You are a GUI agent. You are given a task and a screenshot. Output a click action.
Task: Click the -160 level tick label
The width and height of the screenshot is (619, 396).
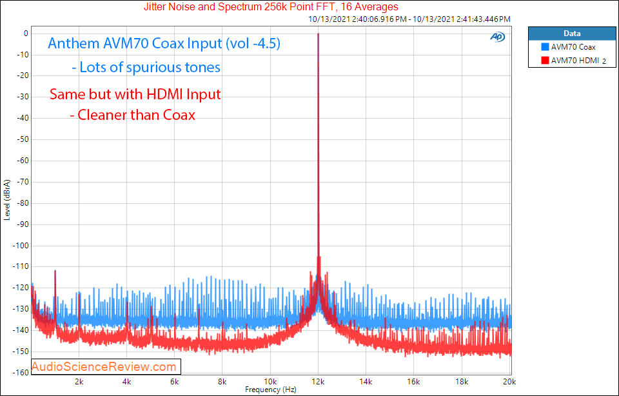tap(19, 373)
